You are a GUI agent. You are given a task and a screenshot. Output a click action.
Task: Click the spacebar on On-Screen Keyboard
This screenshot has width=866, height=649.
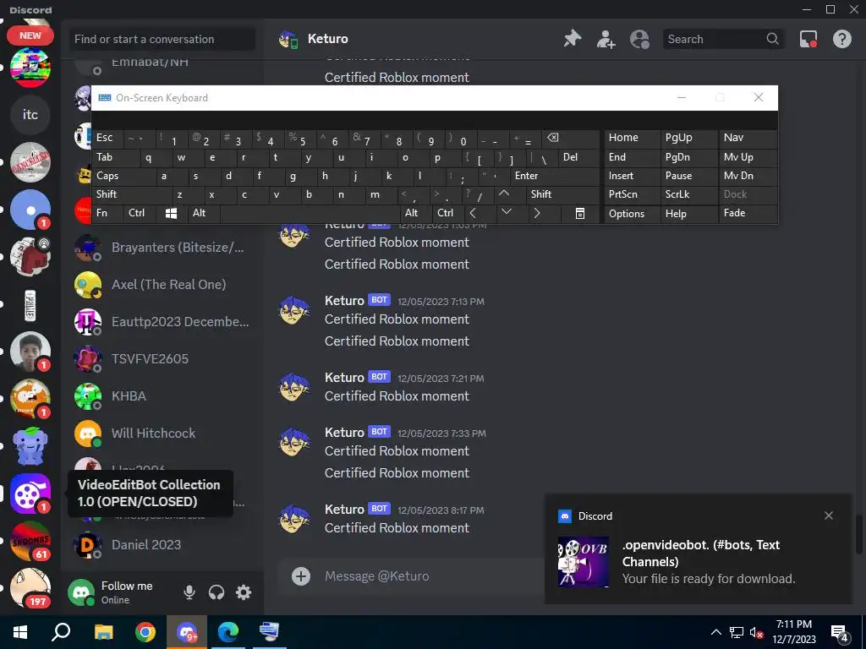[x=310, y=213]
